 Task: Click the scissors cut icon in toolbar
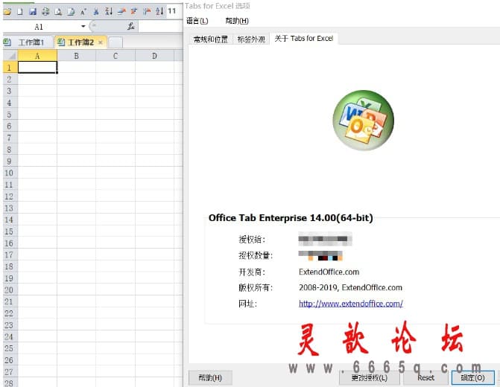pos(96,12)
